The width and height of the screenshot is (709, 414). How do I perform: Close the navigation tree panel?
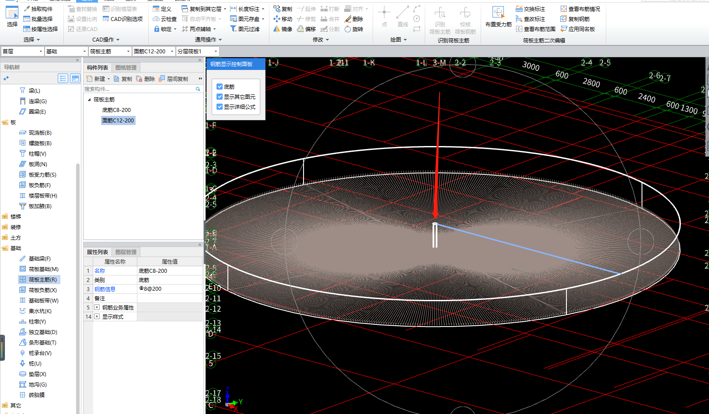(77, 60)
